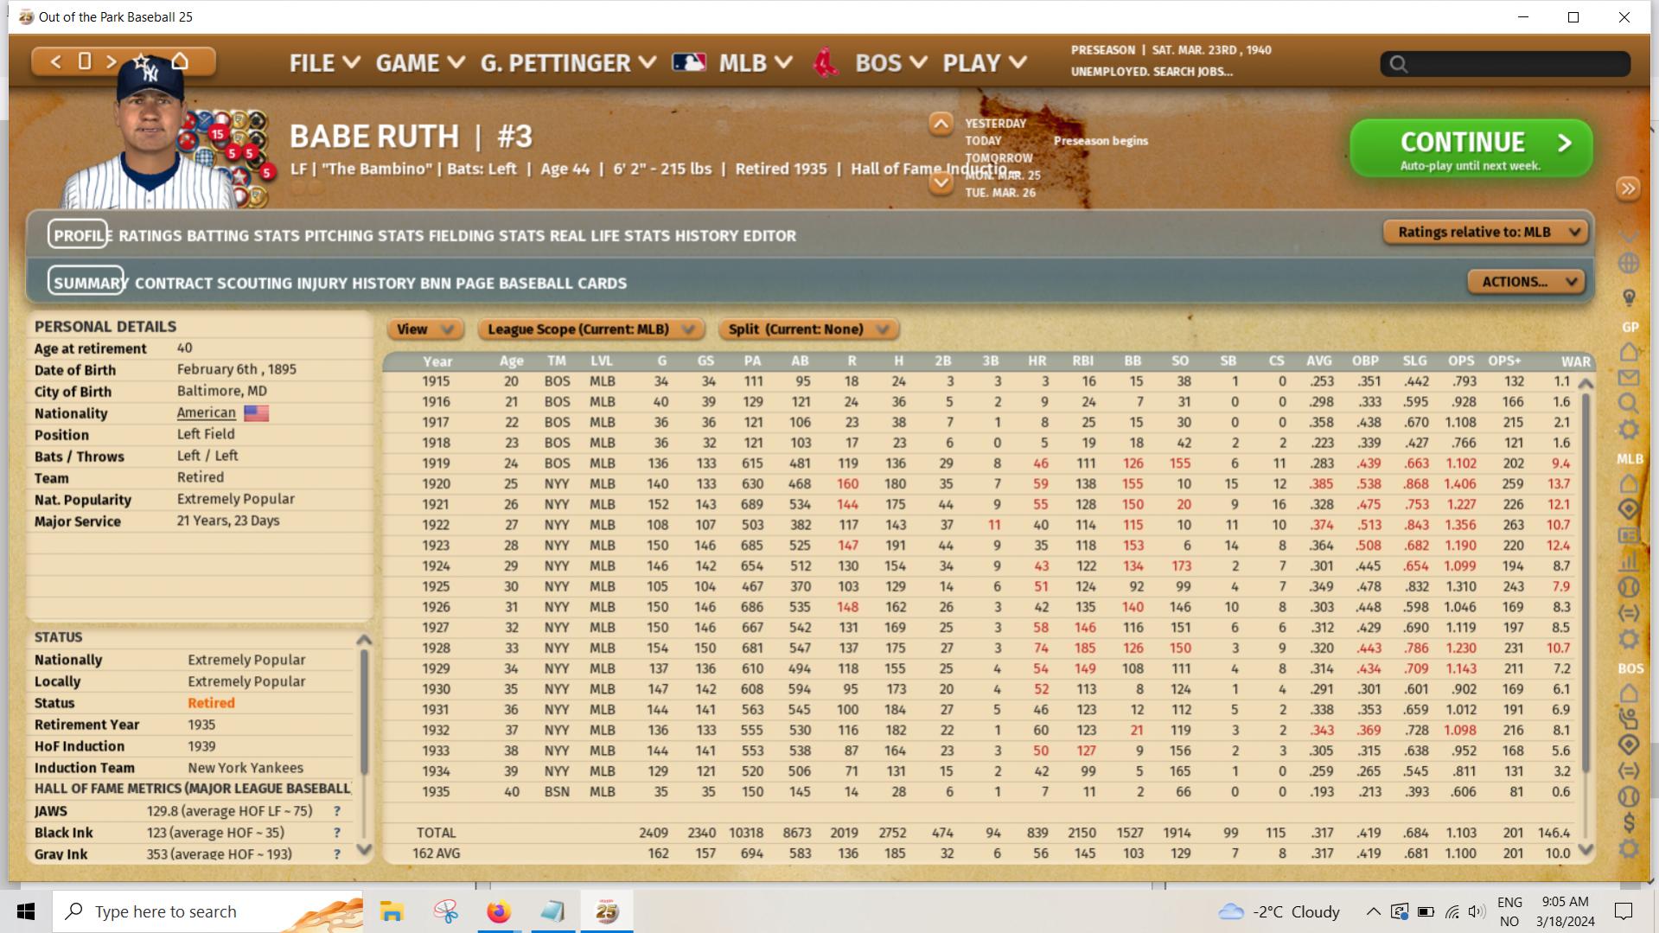Click the magnifier icon in right sidebar

pyautogui.click(x=1629, y=403)
